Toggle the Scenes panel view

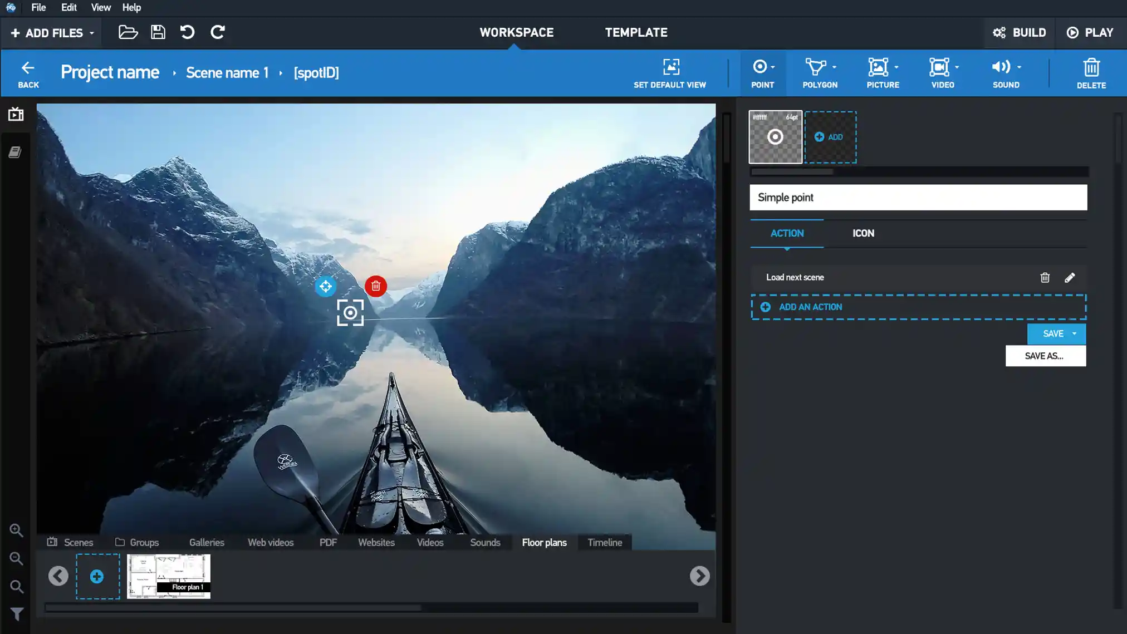pyautogui.click(x=16, y=114)
